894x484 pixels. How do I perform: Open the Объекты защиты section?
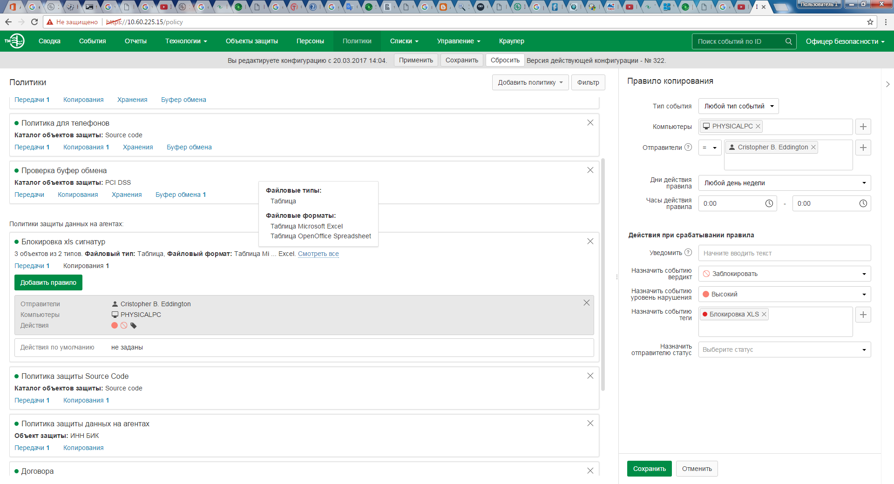tap(252, 41)
